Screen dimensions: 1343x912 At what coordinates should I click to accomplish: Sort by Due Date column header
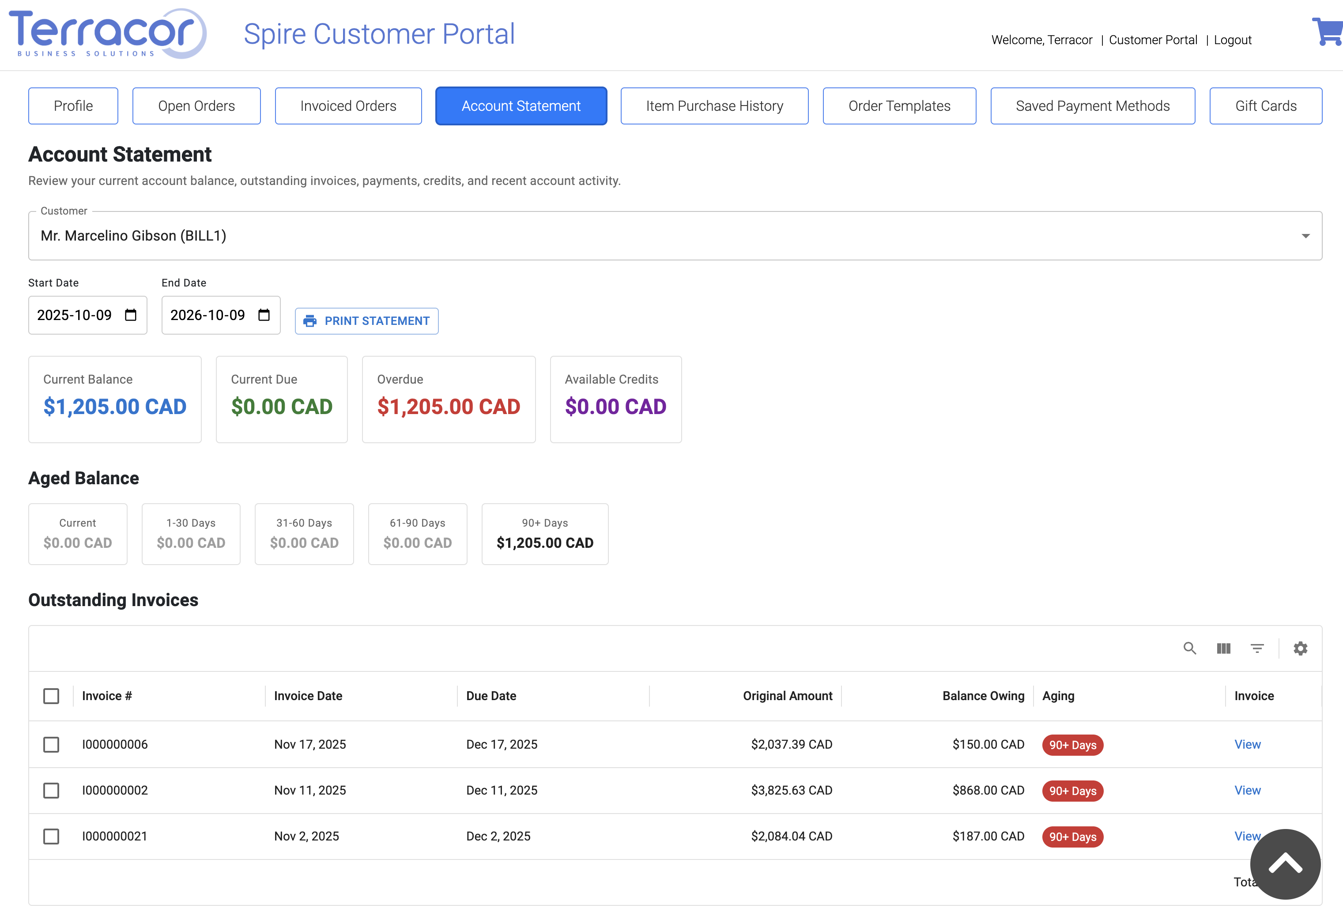pos(491,696)
